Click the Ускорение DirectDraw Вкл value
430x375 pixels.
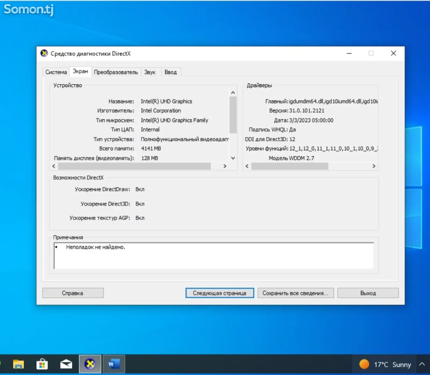tap(140, 189)
